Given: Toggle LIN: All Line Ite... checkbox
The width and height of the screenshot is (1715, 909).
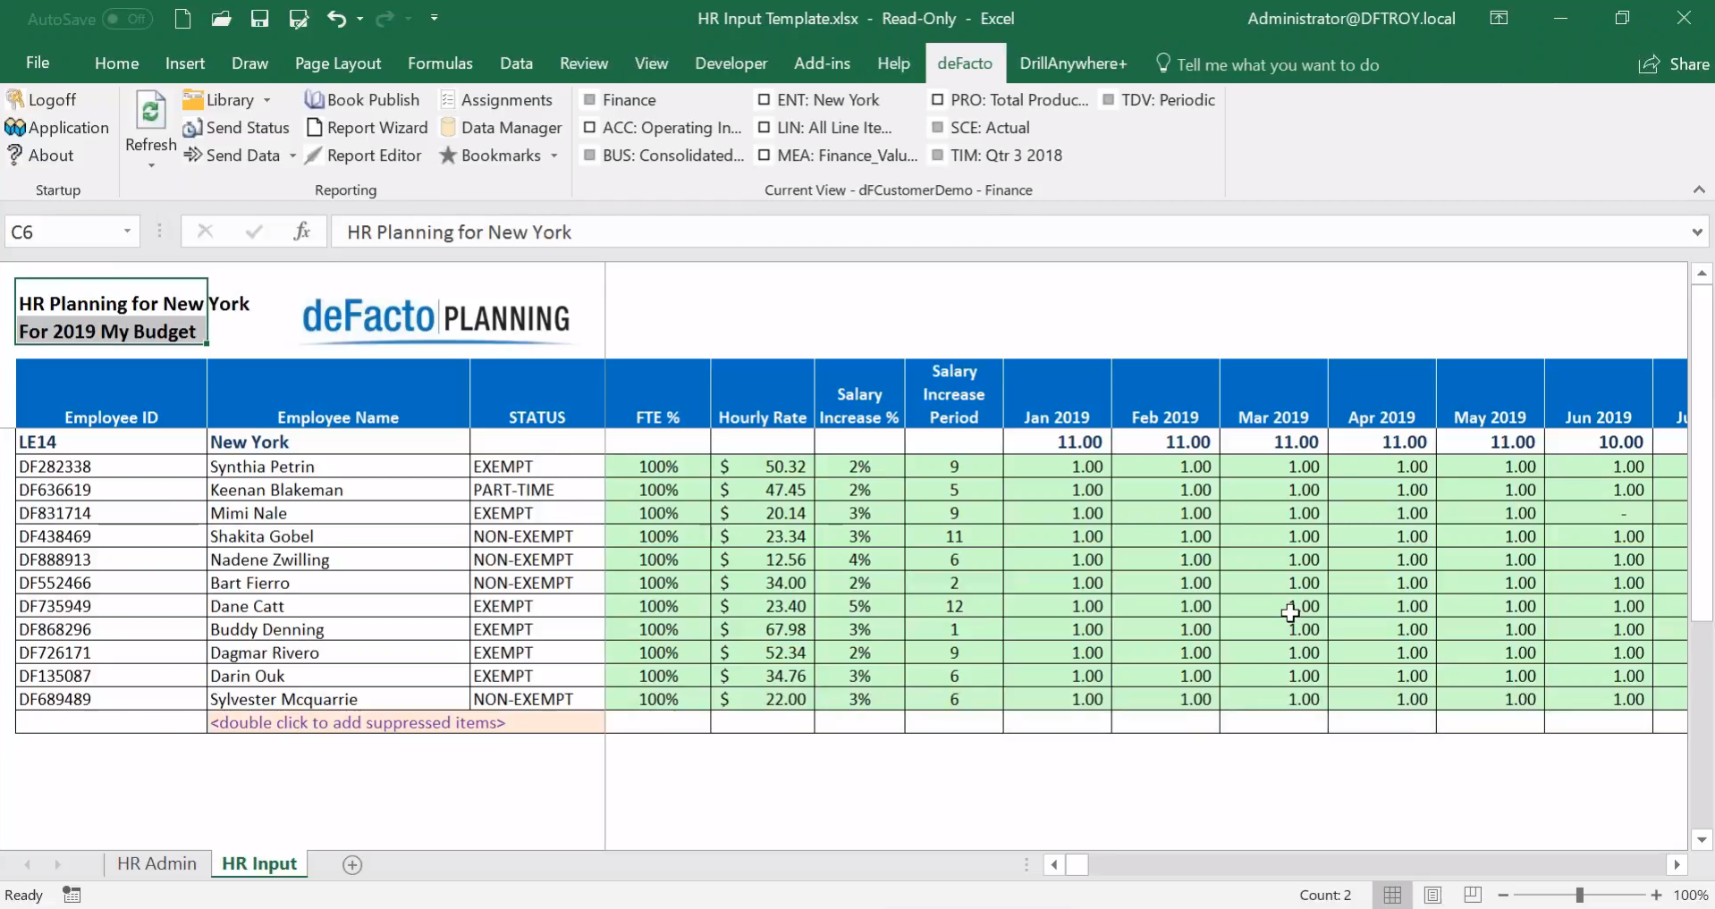Looking at the screenshot, I should (x=765, y=128).
